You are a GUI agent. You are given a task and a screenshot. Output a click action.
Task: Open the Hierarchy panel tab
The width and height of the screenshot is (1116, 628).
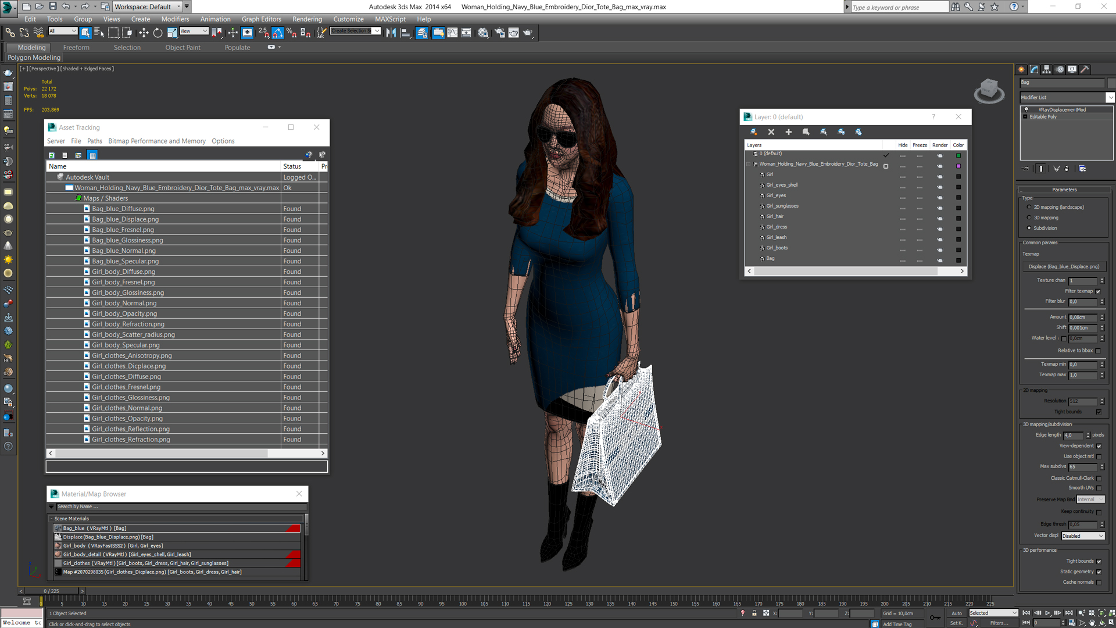1047,69
